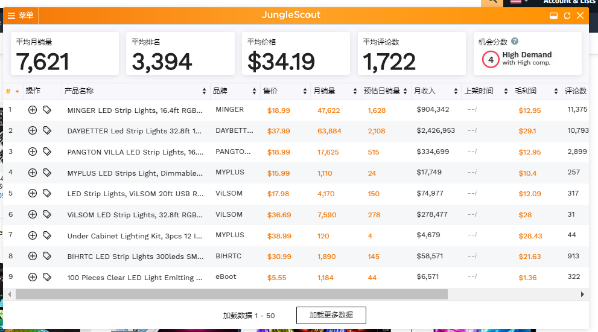Image resolution: width=598 pixels, height=332 pixels.
Task: Click tag icon for ViLSOM 32.8ft RGB row
Action: [47, 214]
